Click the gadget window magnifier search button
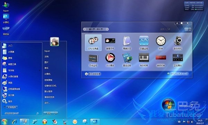The width and height of the screenshot is (208, 125). 187,29
